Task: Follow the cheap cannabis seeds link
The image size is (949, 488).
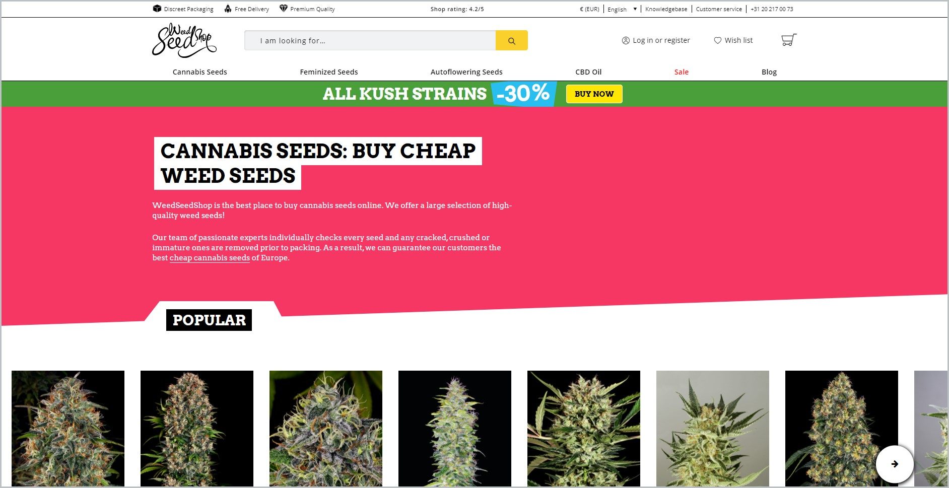Action: click(x=210, y=258)
